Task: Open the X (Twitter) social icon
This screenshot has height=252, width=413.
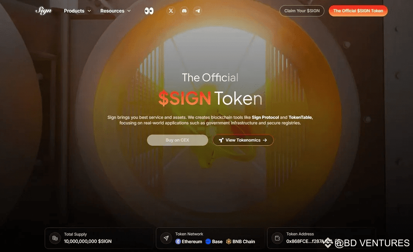Action: click(171, 11)
